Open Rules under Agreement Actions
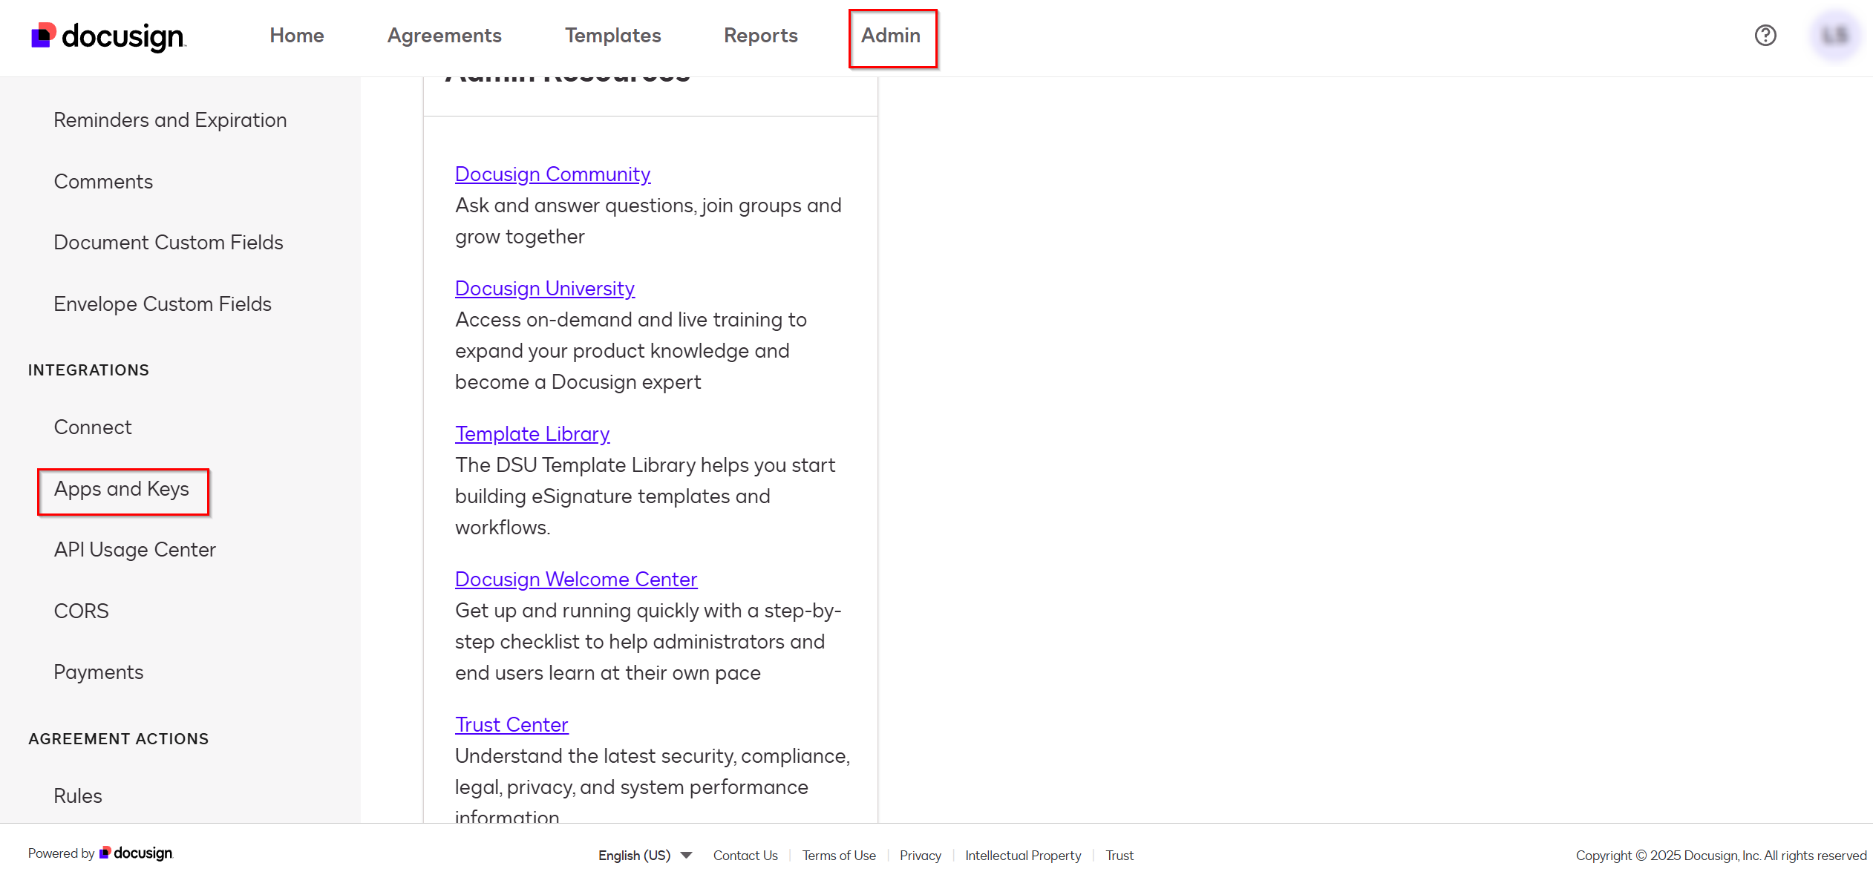1873x886 pixels. [77, 795]
